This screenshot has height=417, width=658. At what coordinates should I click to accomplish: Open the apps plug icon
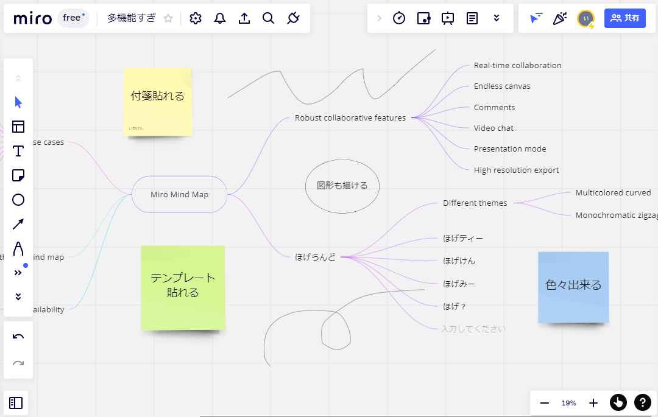293,18
